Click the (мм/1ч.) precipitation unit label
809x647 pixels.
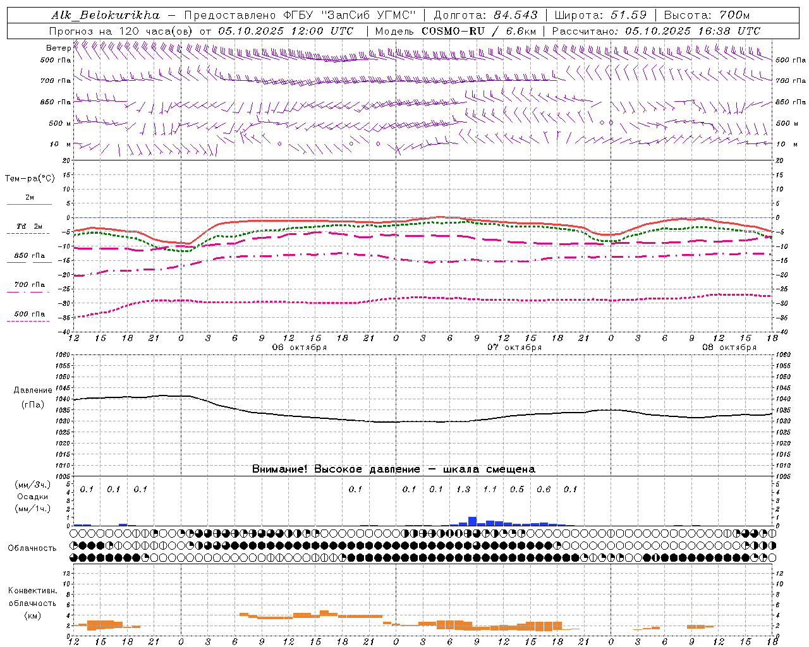(x=33, y=509)
